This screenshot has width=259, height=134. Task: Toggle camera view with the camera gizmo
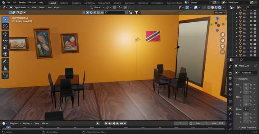223,46
